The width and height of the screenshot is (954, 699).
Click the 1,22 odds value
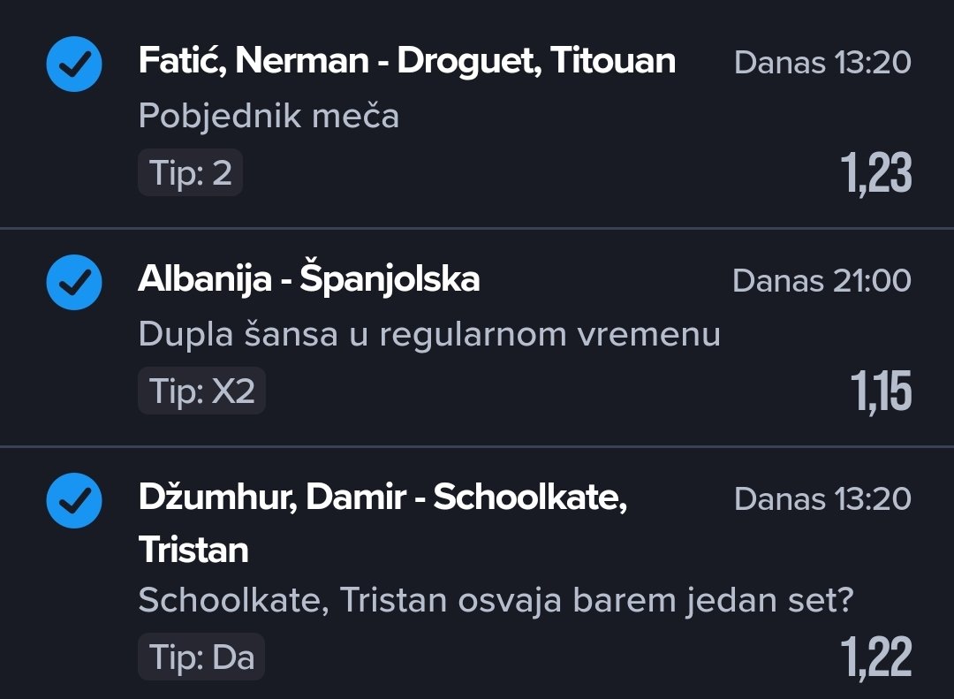[875, 657]
